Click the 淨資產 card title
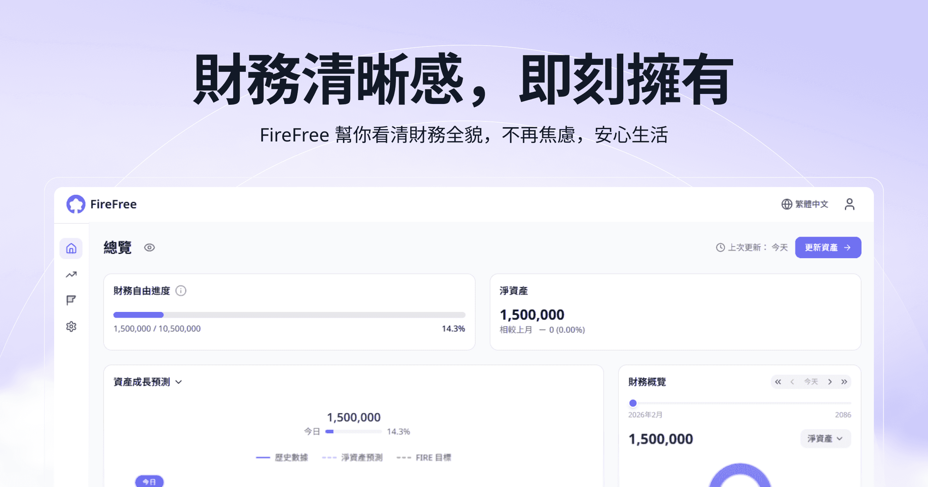This screenshot has width=928, height=487. 513,291
